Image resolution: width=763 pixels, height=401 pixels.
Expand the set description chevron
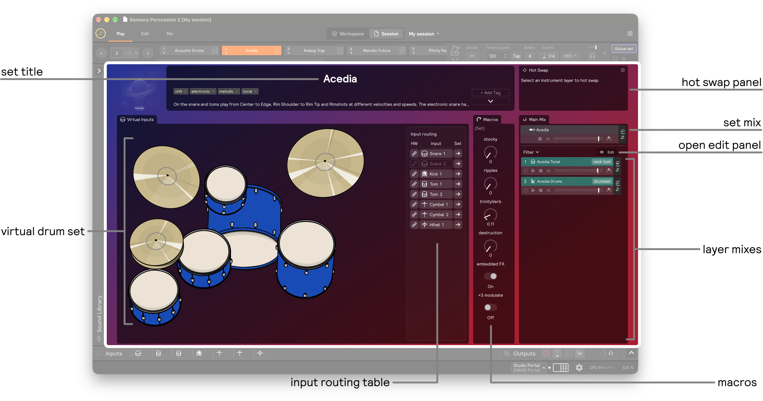point(490,101)
